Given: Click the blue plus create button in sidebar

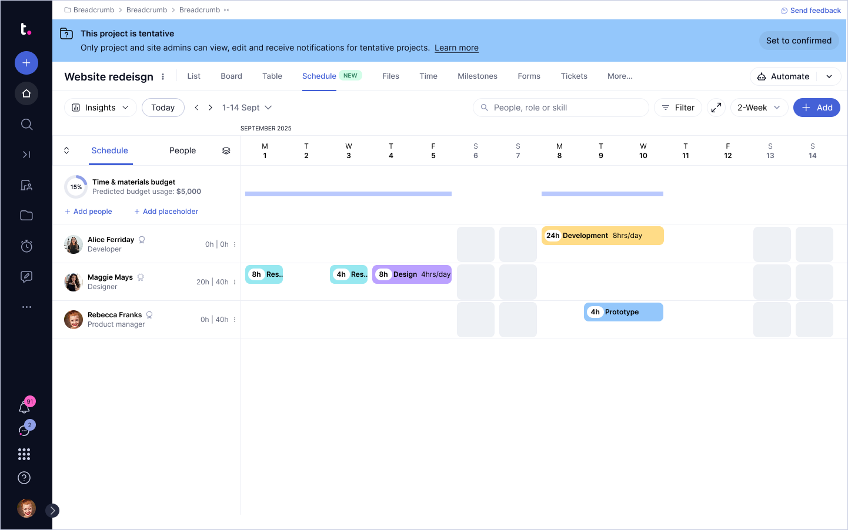Looking at the screenshot, I should (26, 63).
